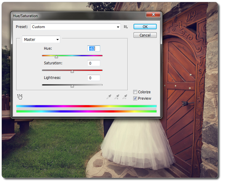
Task: Close the Hue/Saturation dialog
Action: pos(153,14)
